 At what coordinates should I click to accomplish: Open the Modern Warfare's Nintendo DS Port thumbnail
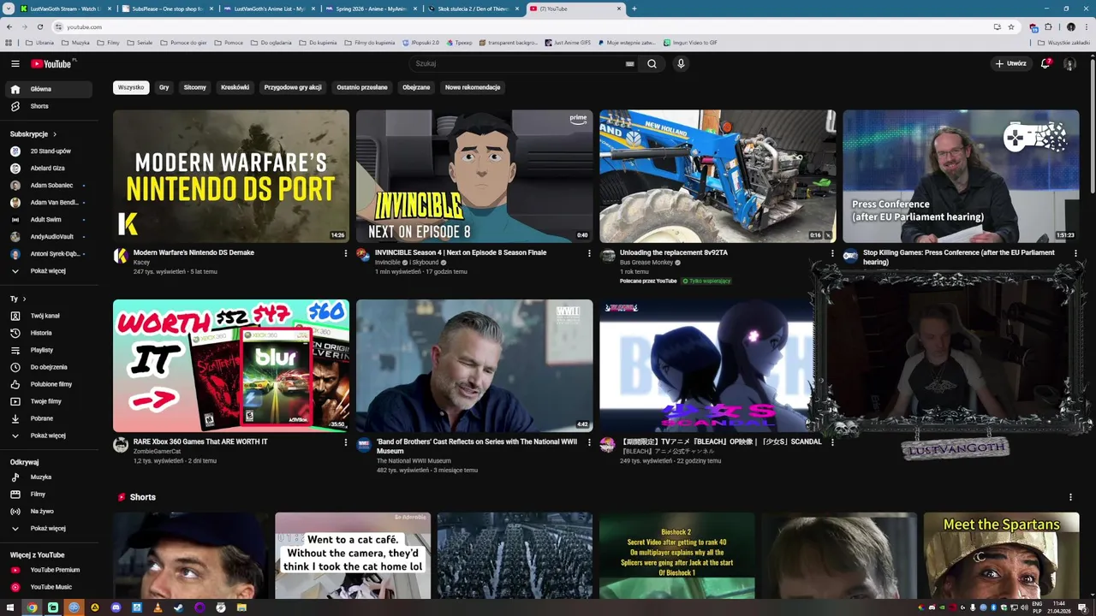tap(231, 176)
